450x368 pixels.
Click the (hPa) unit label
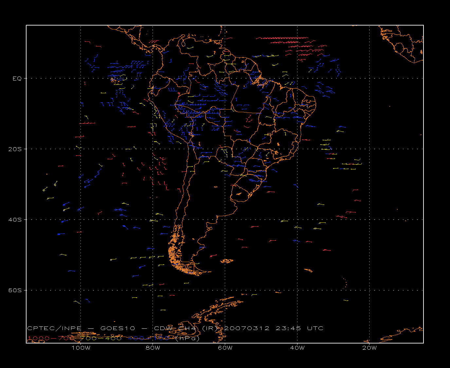tap(188, 339)
